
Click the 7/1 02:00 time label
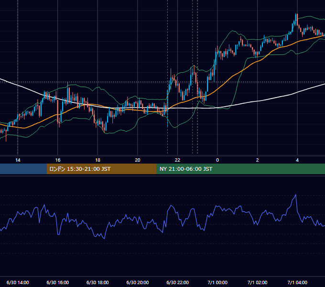pos(258,282)
